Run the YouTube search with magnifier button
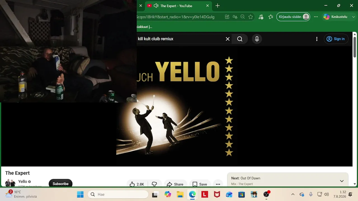The image size is (358, 201). pos(240,39)
